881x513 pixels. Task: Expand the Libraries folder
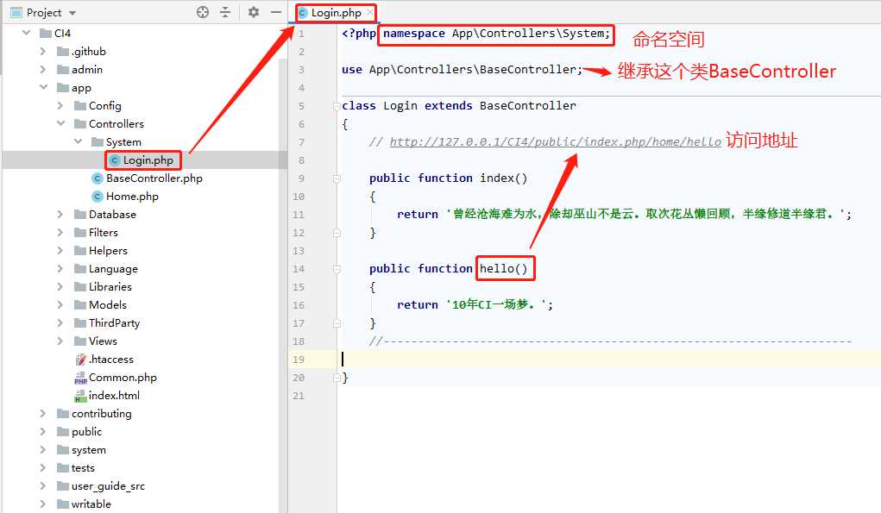[x=60, y=287]
